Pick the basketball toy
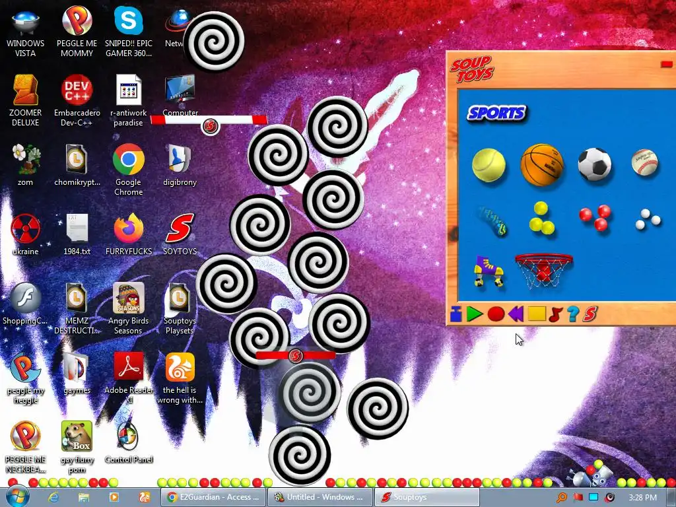 [541, 165]
